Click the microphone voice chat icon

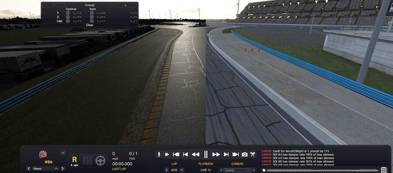(159, 154)
